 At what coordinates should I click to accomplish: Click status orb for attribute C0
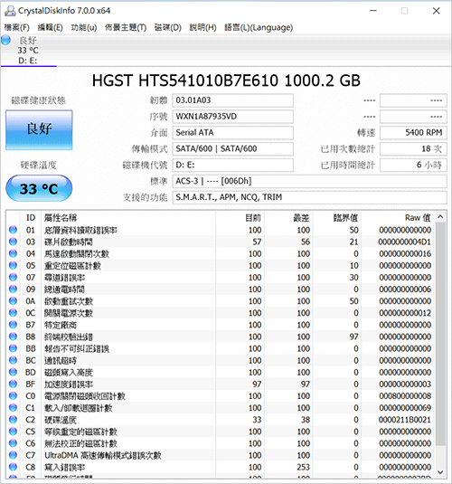tap(13, 395)
